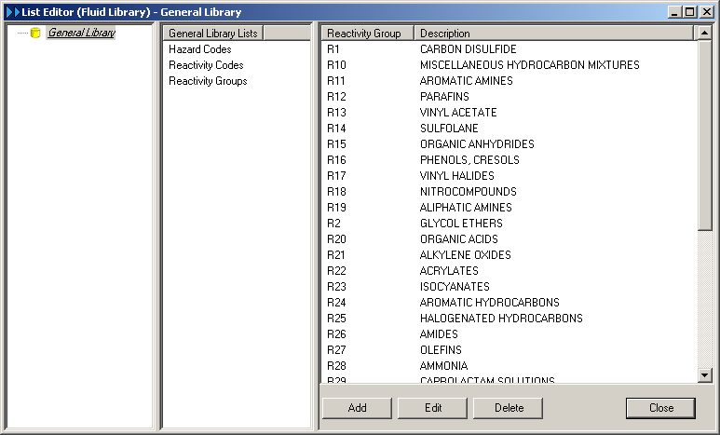Select Reactivity Groups list
The width and height of the screenshot is (720, 435).
pyautogui.click(x=208, y=81)
